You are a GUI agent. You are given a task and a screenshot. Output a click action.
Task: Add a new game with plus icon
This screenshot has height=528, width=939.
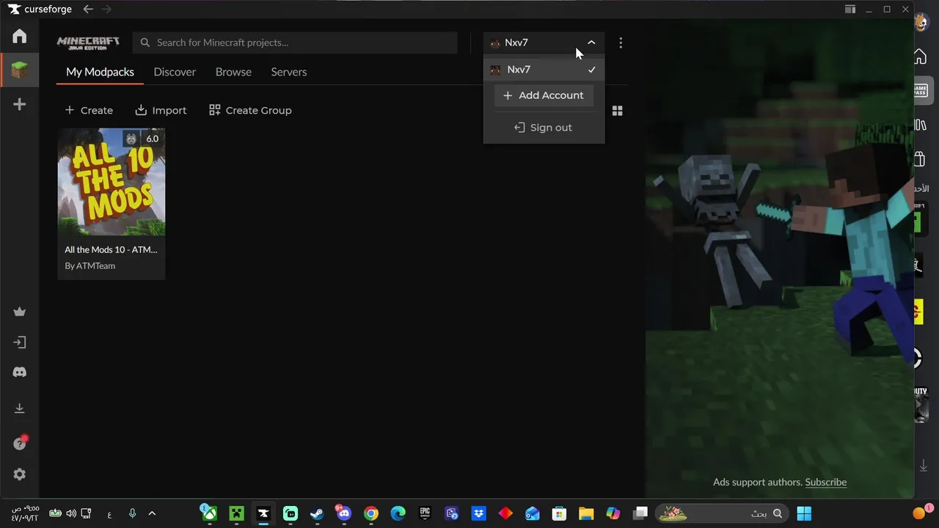pos(20,104)
